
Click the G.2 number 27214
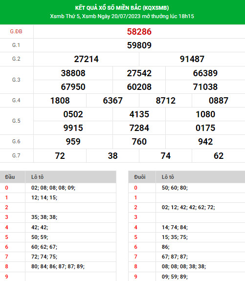(86, 59)
